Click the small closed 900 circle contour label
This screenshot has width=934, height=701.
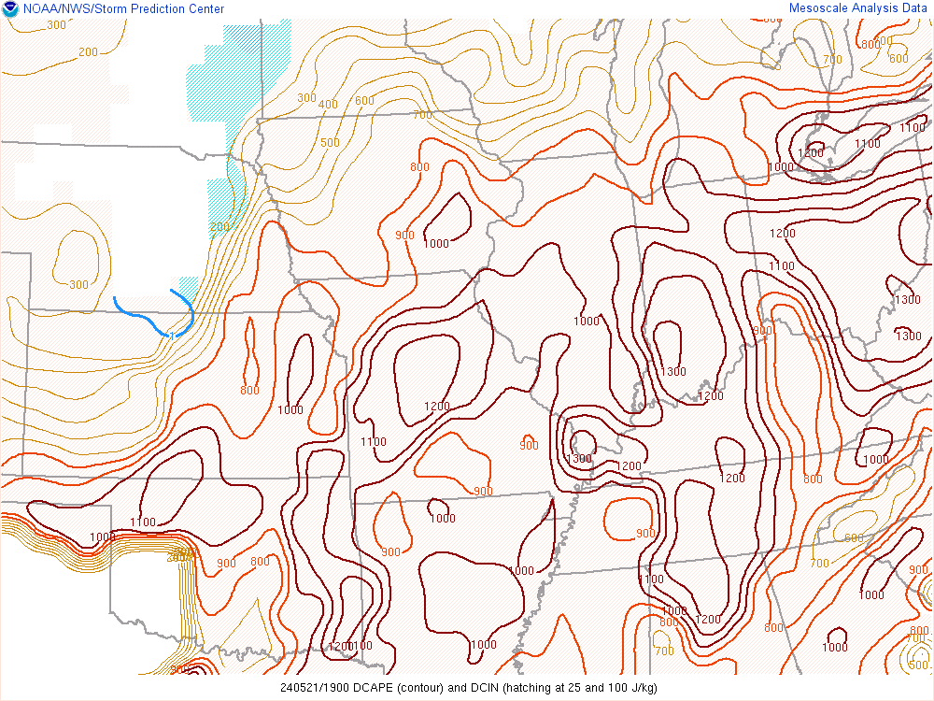coord(529,445)
